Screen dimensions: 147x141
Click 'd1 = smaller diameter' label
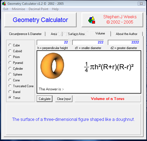coord(88,48)
